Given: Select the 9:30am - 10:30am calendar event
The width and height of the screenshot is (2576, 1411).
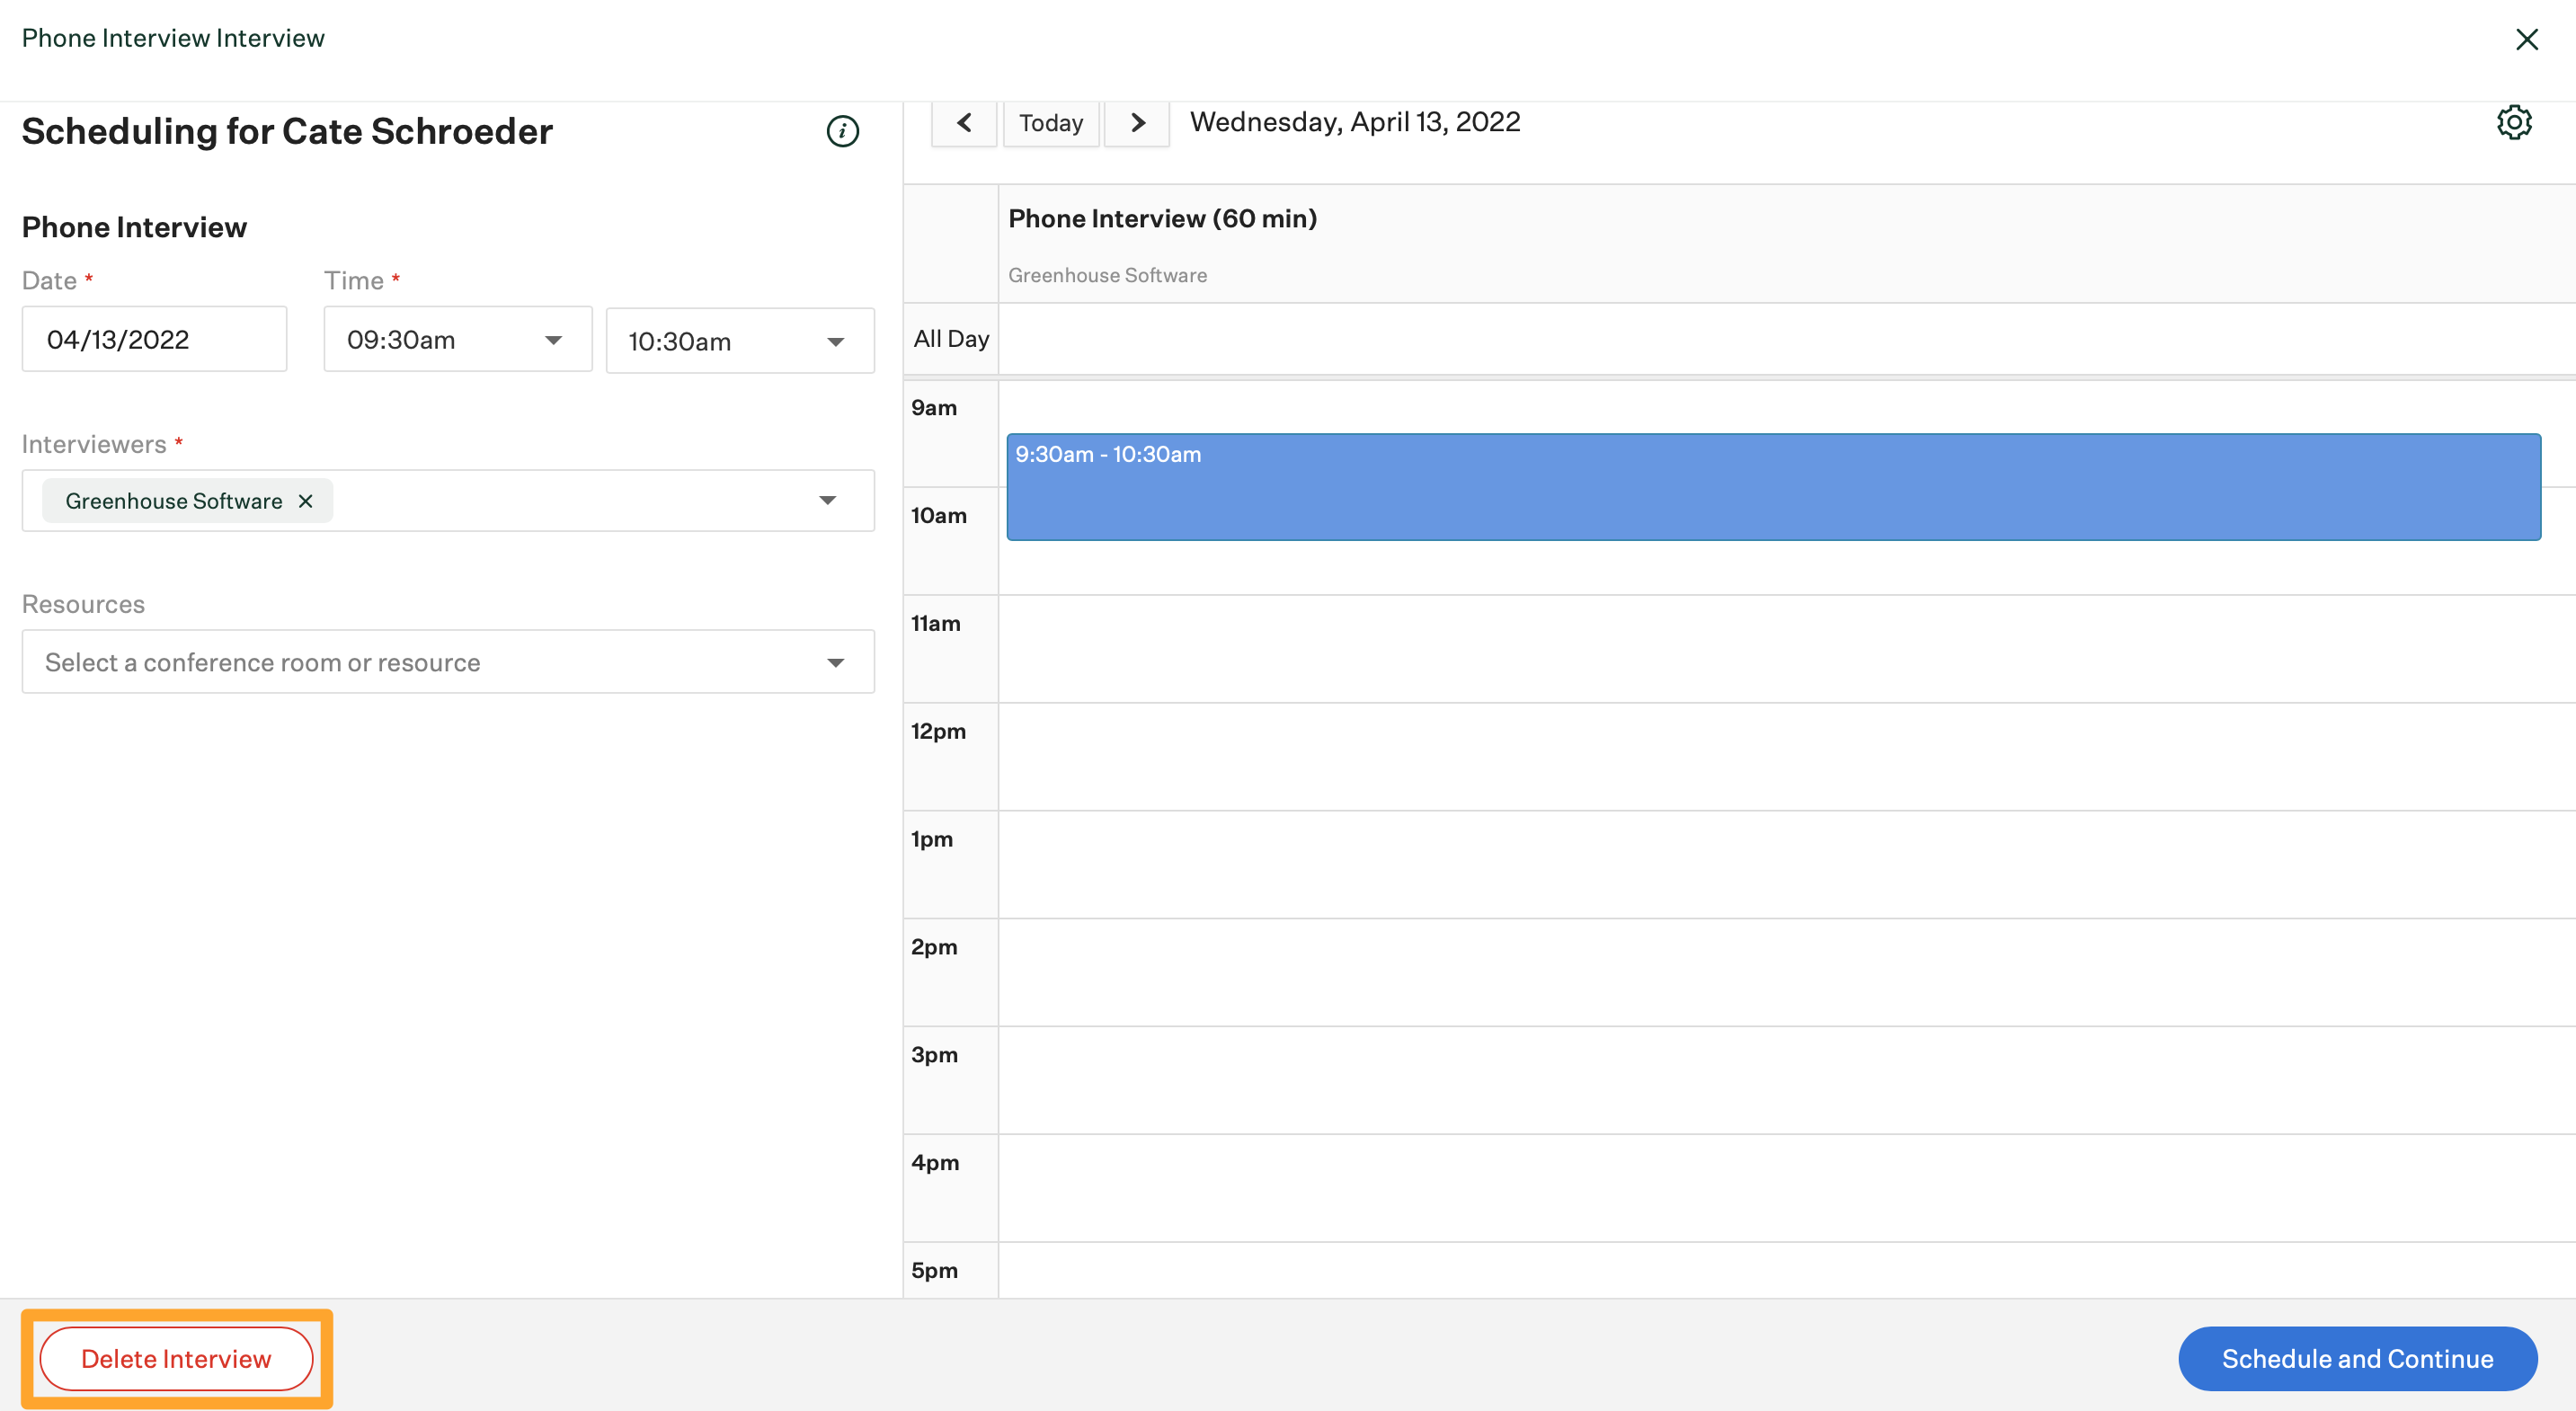Looking at the screenshot, I should [1773, 487].
